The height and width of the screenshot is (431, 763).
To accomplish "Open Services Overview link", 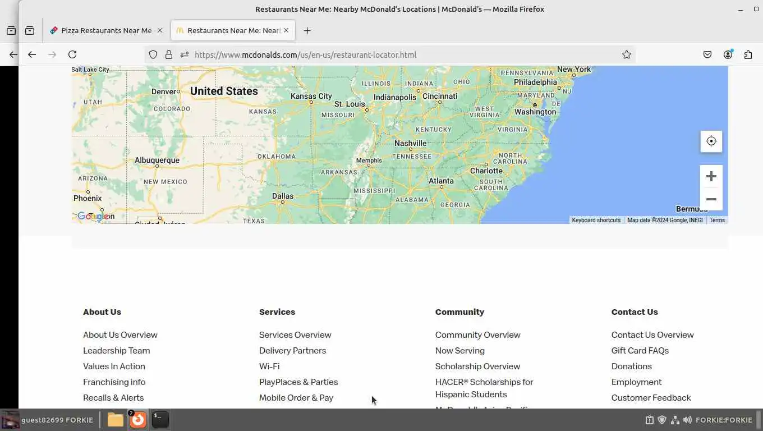I will [x=295, y=334].
